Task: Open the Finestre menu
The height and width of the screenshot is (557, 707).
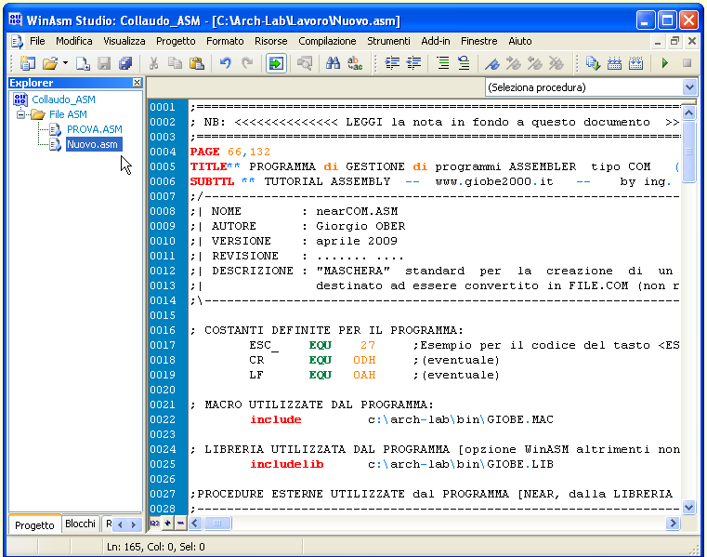Action: (x=478, y=41)
